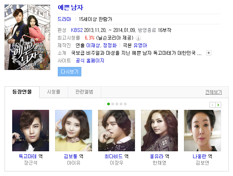233x176 pixels.
Task: Click the 예쁜 남자 drama poster
Action: coord(27,37)
